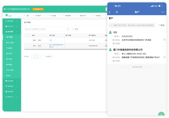Tap the X close icon in mobile header
The height and width of the screenshot is (118, 169).
pyautogui.click(x=117, y=12)
